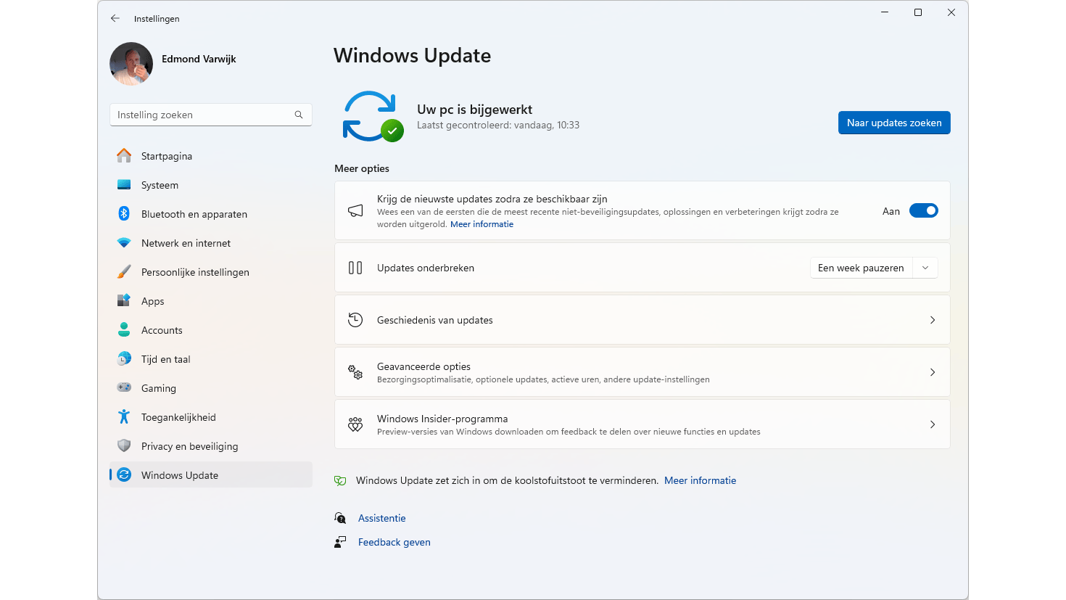This screenshot has height=600, width=1066.
Task: Click the Gaming controller icon
Action: pyautogui.click(x=124, y=388)
